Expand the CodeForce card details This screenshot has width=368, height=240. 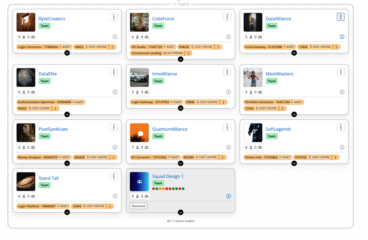(180, 59)
